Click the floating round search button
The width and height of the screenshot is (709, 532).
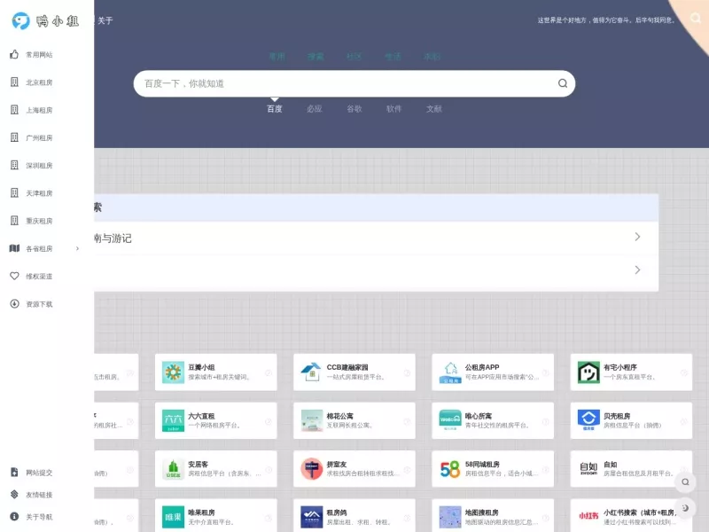point(685,482)
